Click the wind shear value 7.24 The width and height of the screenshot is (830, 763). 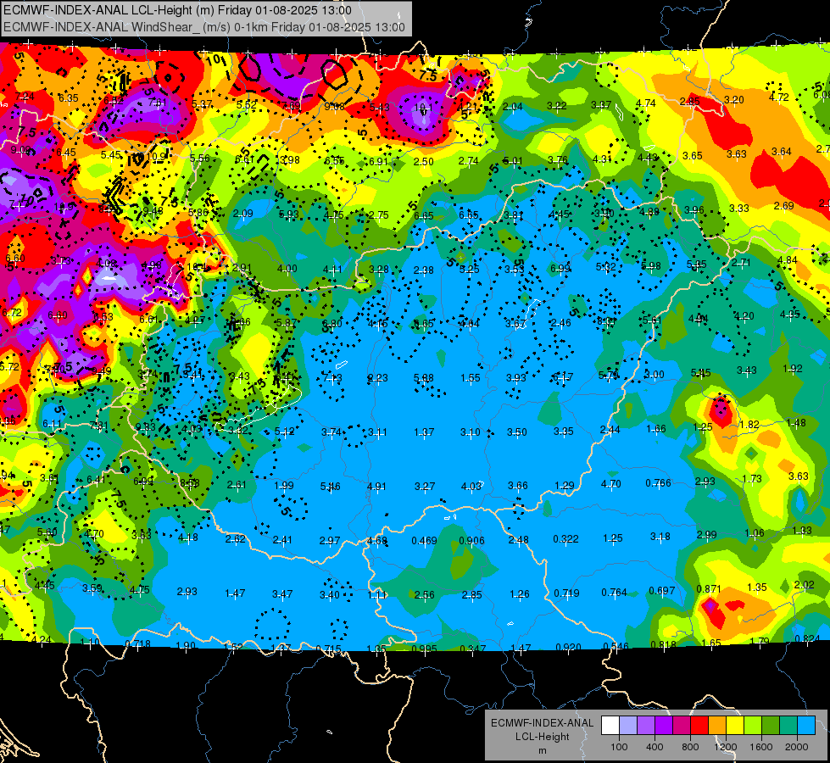pos(25,97)
